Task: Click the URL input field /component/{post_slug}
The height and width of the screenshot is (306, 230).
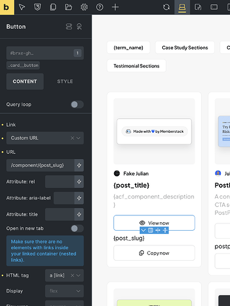Action: (x=40, y=165)
